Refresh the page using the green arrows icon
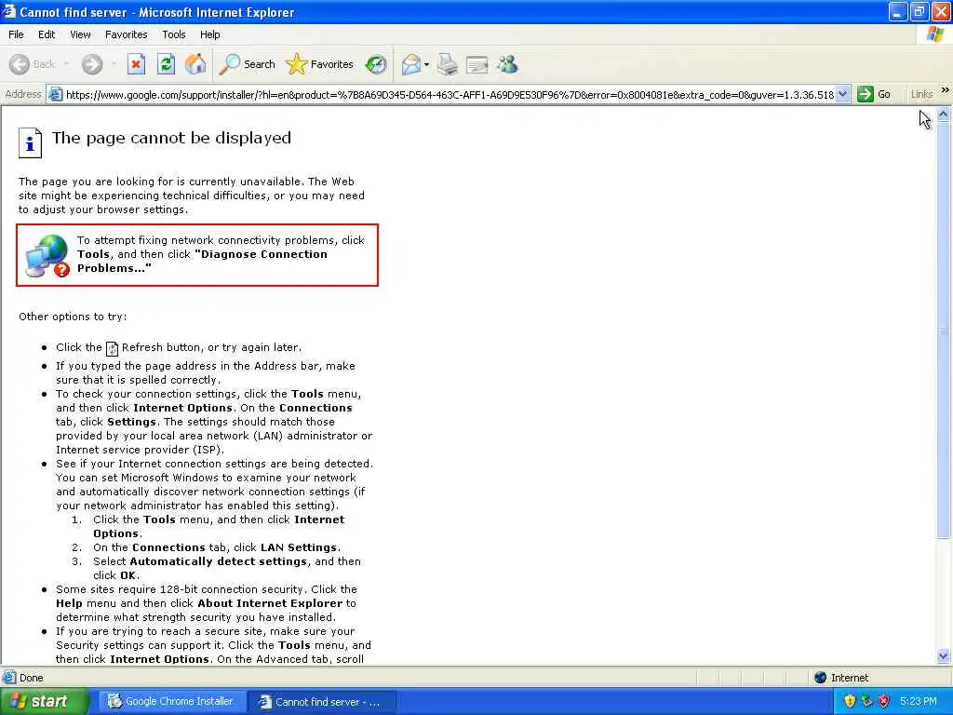Screen dimensions: 953x715 click(x=166, y=64)
